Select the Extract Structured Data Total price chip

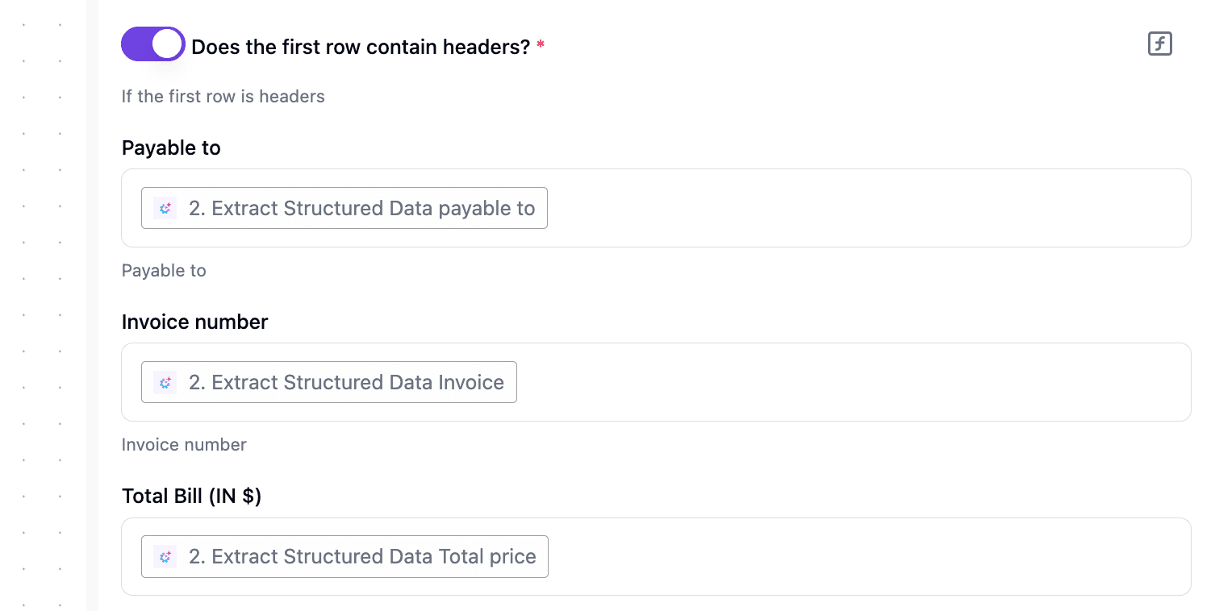(x=344, y=556)
